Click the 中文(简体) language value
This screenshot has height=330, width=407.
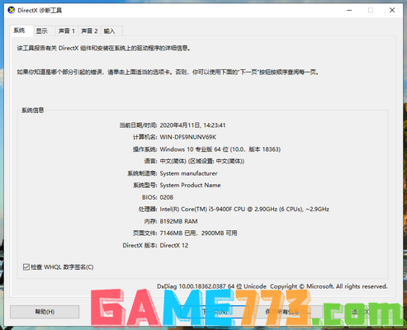[202, 161]
